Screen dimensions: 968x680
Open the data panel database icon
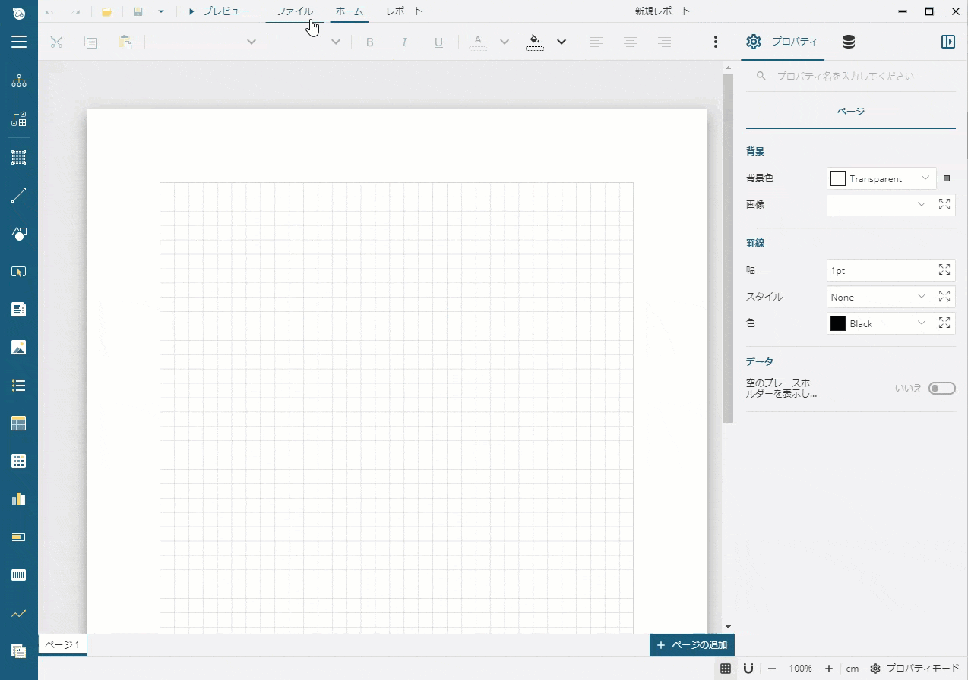[x=849, y=42]
